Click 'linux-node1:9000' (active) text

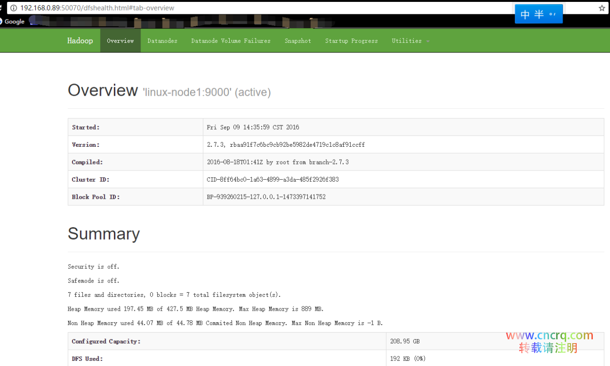pos(207,92)
